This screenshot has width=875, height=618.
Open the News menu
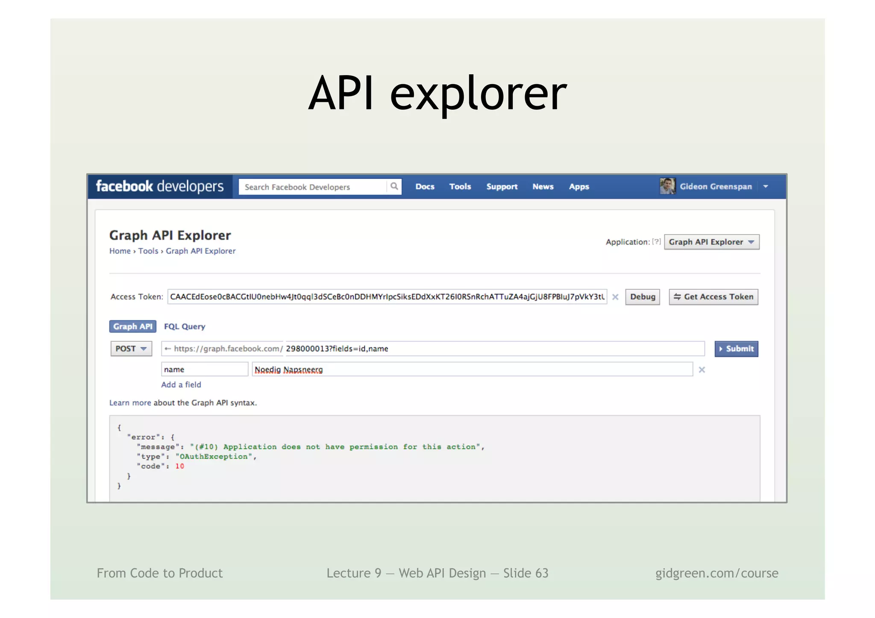543,187
